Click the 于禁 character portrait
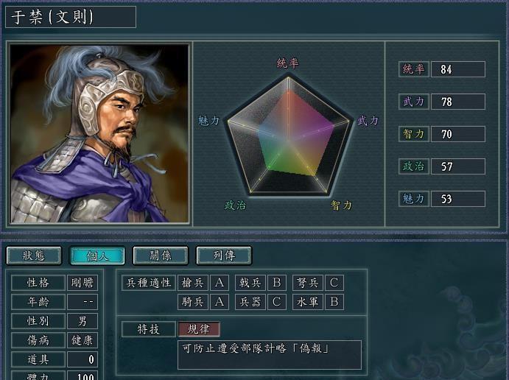 point(99,134)
